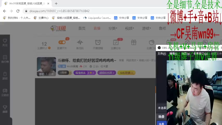Open the first 文件分享 bookmark
This screenshot has width=222, height=125.
pyautogui.click(x=122, y=18)
